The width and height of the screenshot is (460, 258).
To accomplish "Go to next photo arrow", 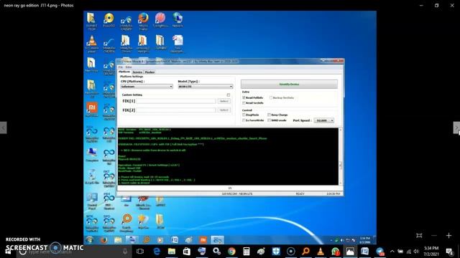I will [x=456, y=128].
